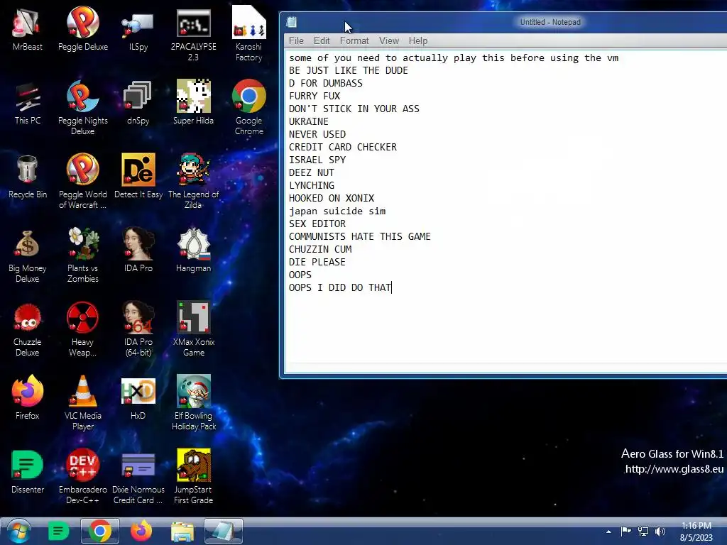Show hidden system tray icons
The height and width of the screenshot is (545, 727).
click(x=608, y=532)
